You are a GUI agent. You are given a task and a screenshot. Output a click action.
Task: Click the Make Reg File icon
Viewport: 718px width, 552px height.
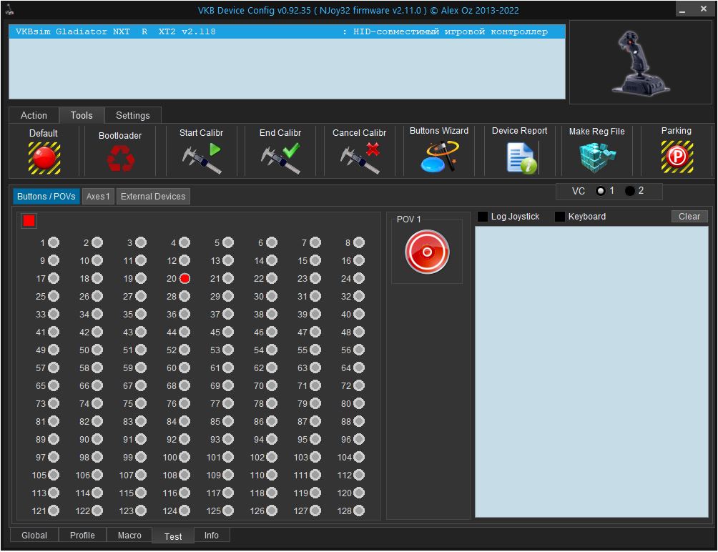click(596, 157)
